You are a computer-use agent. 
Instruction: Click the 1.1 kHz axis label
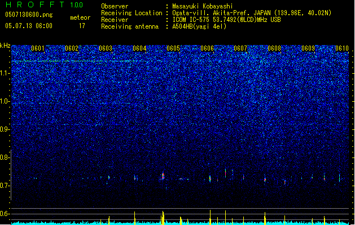point(5,73)
